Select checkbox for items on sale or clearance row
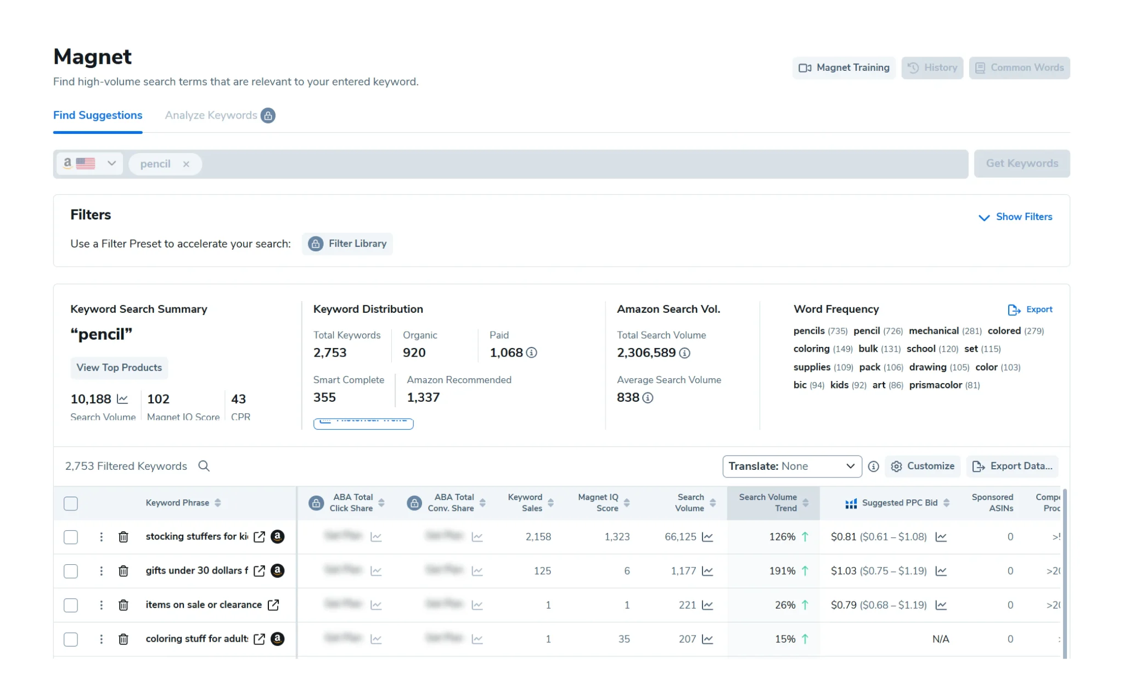The image size is (1124, 691). [x=71, y=605]
